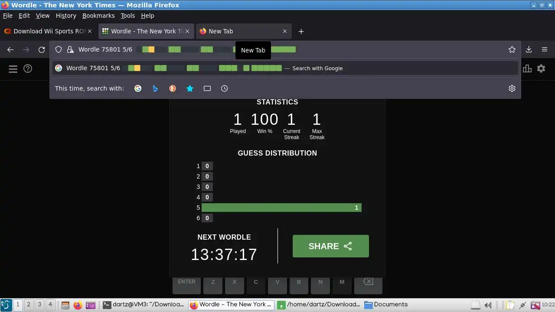555x312 pixels.
Task: Open the dartz@VM3 terminal taskbar entry
Action: tap(144, 305)
